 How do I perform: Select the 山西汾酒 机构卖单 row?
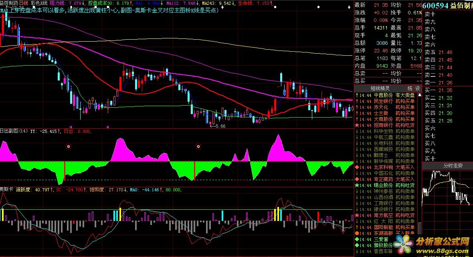click(x=386, y=197)
